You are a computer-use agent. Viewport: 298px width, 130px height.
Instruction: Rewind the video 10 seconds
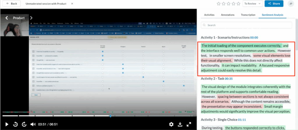[x=15, y=124]
